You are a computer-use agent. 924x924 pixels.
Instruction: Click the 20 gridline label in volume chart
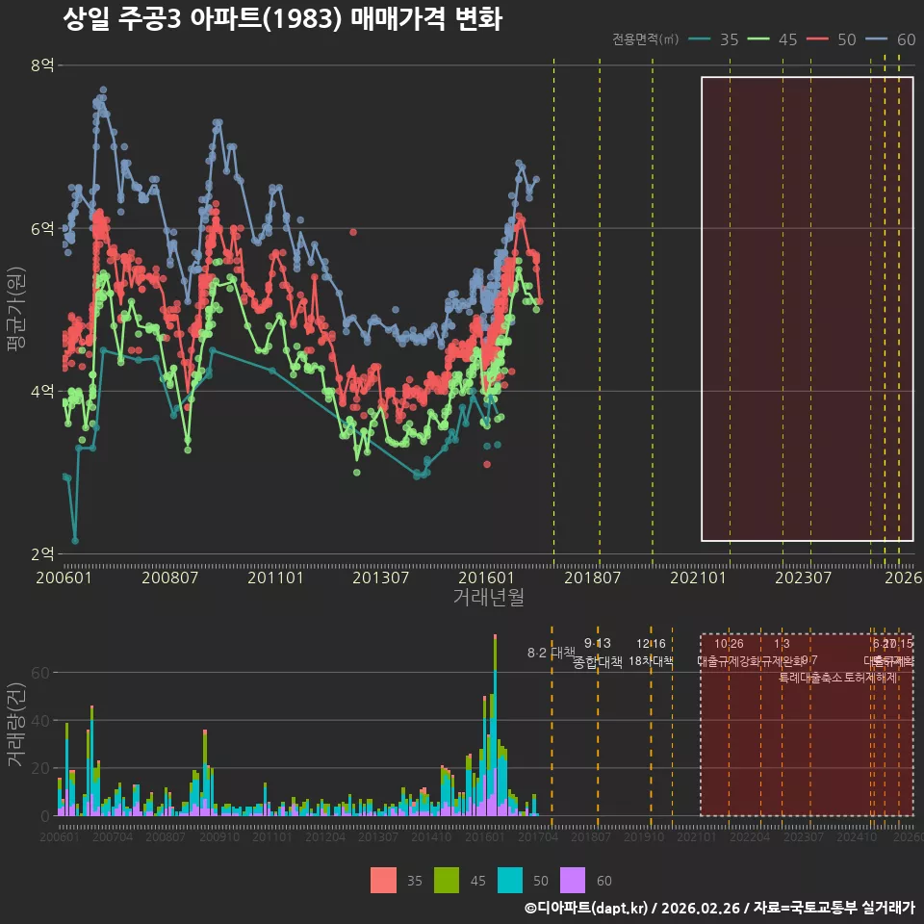point(40,768)
